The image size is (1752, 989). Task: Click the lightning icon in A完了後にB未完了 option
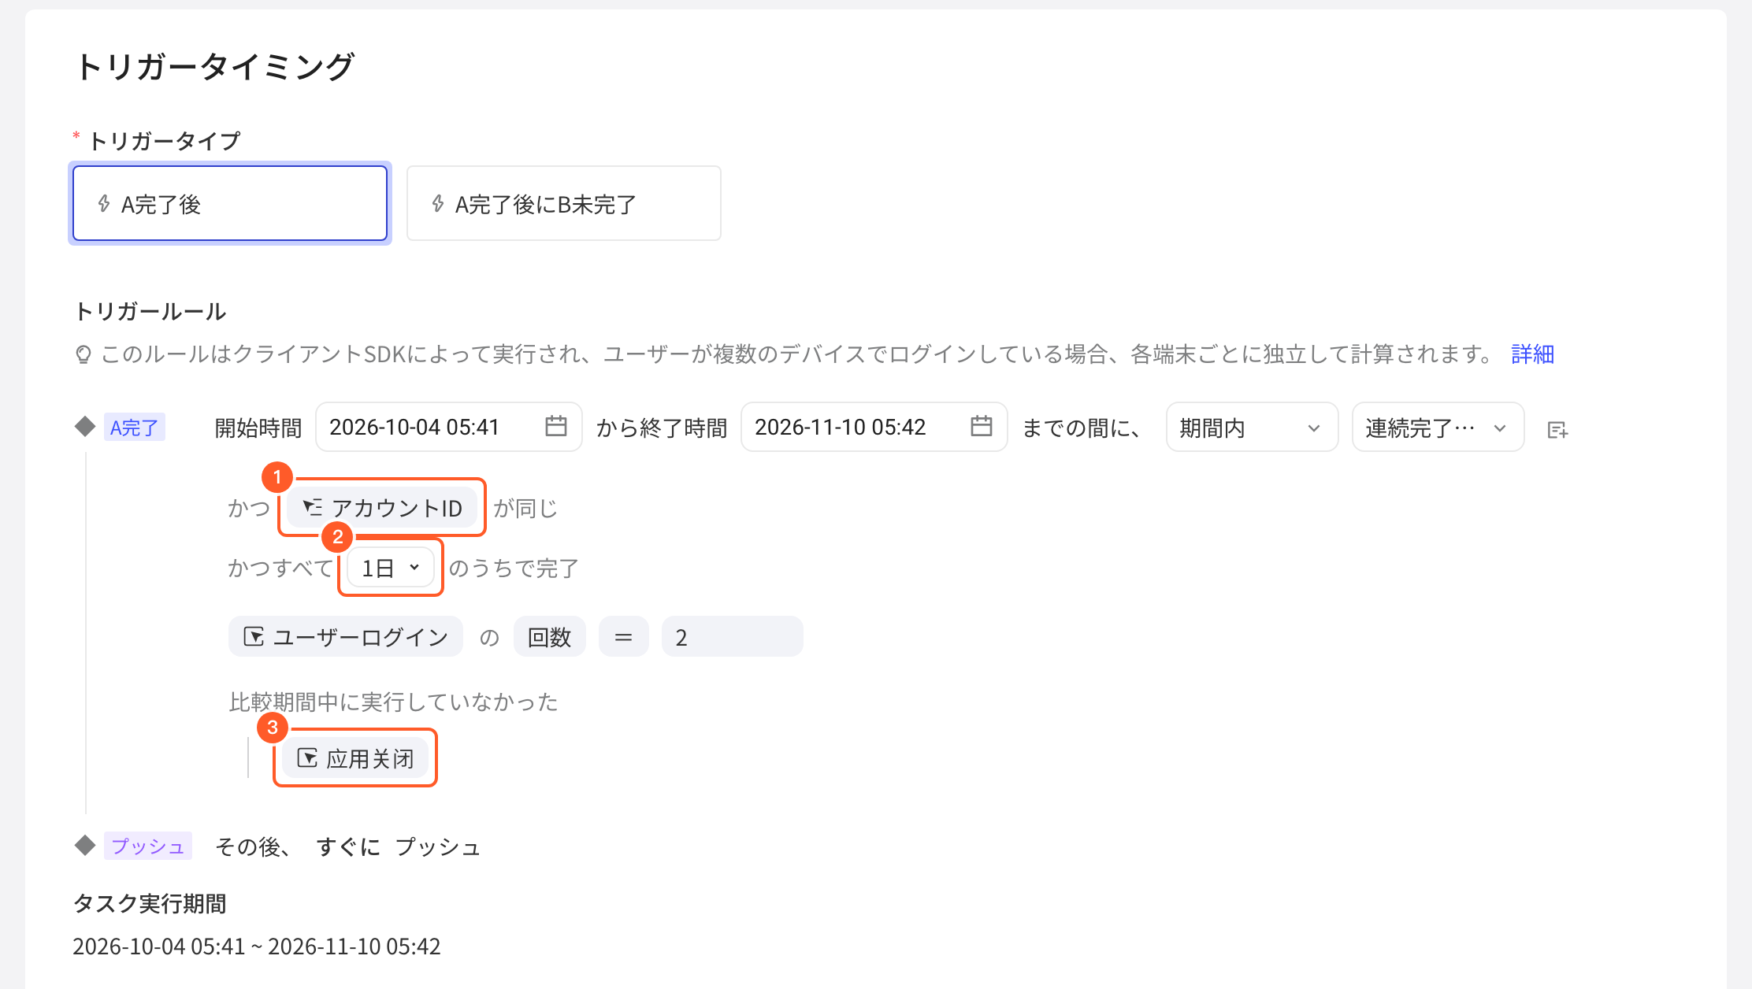(x=437, y=204)
